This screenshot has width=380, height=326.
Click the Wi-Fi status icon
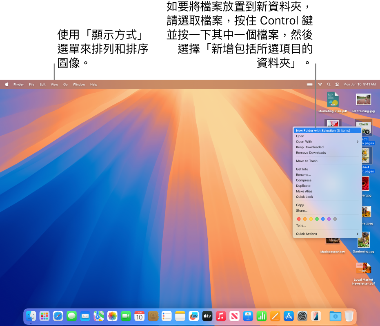(x=320, y=85)
